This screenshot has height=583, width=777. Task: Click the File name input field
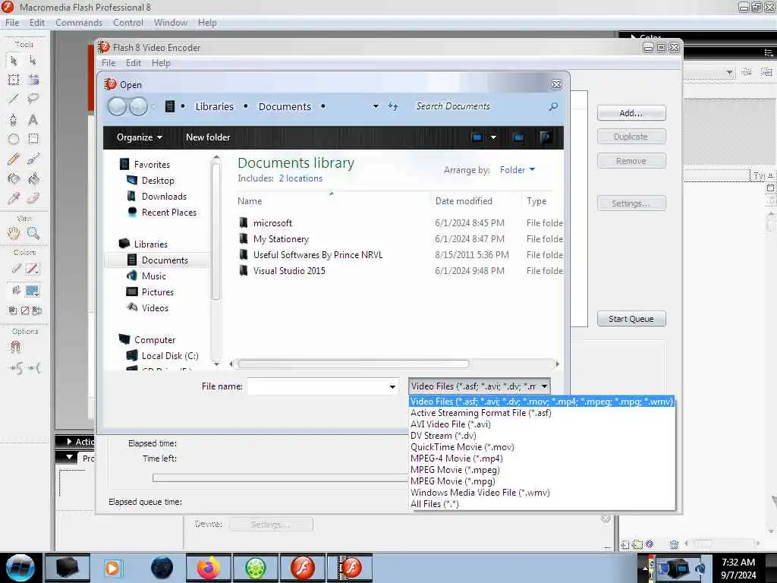coord(318,386)
